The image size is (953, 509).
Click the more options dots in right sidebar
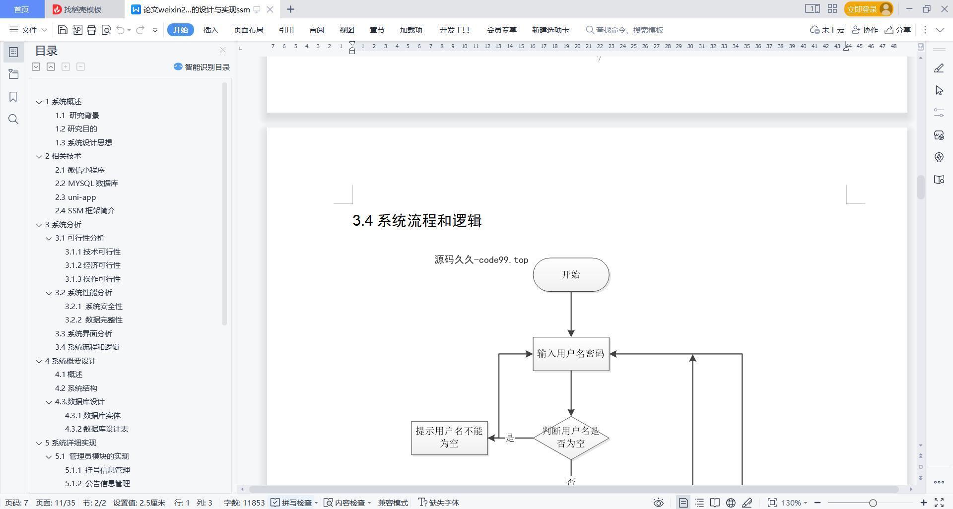[939, 482]
